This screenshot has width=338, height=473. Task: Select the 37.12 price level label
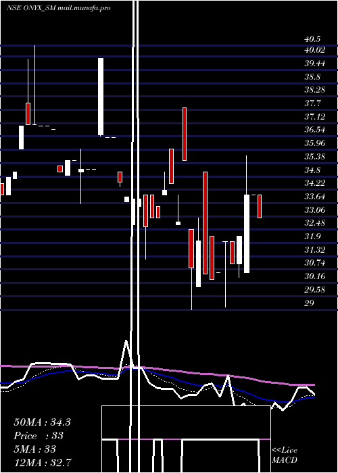coord(315,116)
